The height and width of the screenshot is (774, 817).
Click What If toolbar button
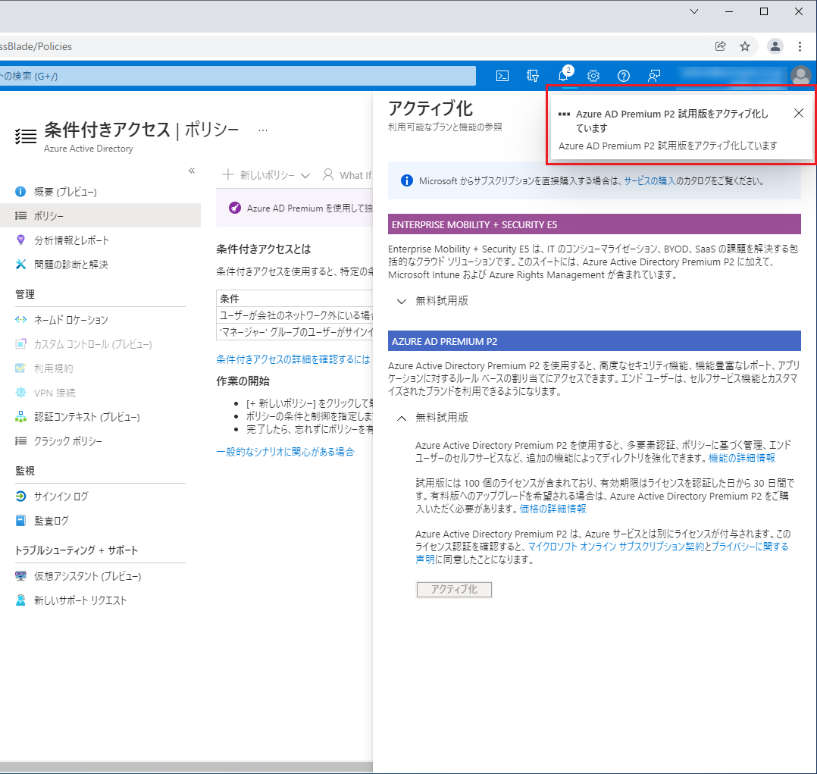348,175
